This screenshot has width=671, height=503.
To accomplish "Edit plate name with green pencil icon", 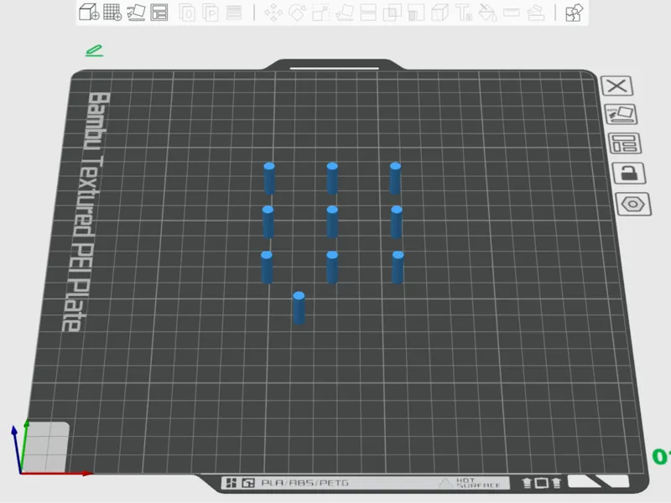I will coord(94,50).
